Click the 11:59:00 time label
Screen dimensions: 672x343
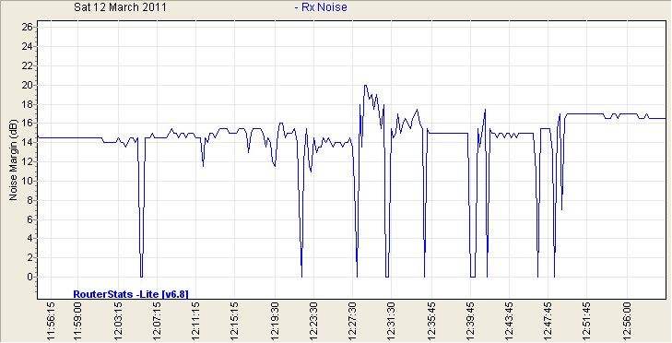[78, 322]
